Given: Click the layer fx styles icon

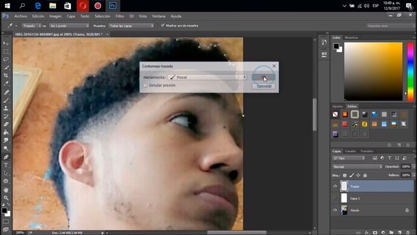Looking at the screenshot, I should coord(367,232).
